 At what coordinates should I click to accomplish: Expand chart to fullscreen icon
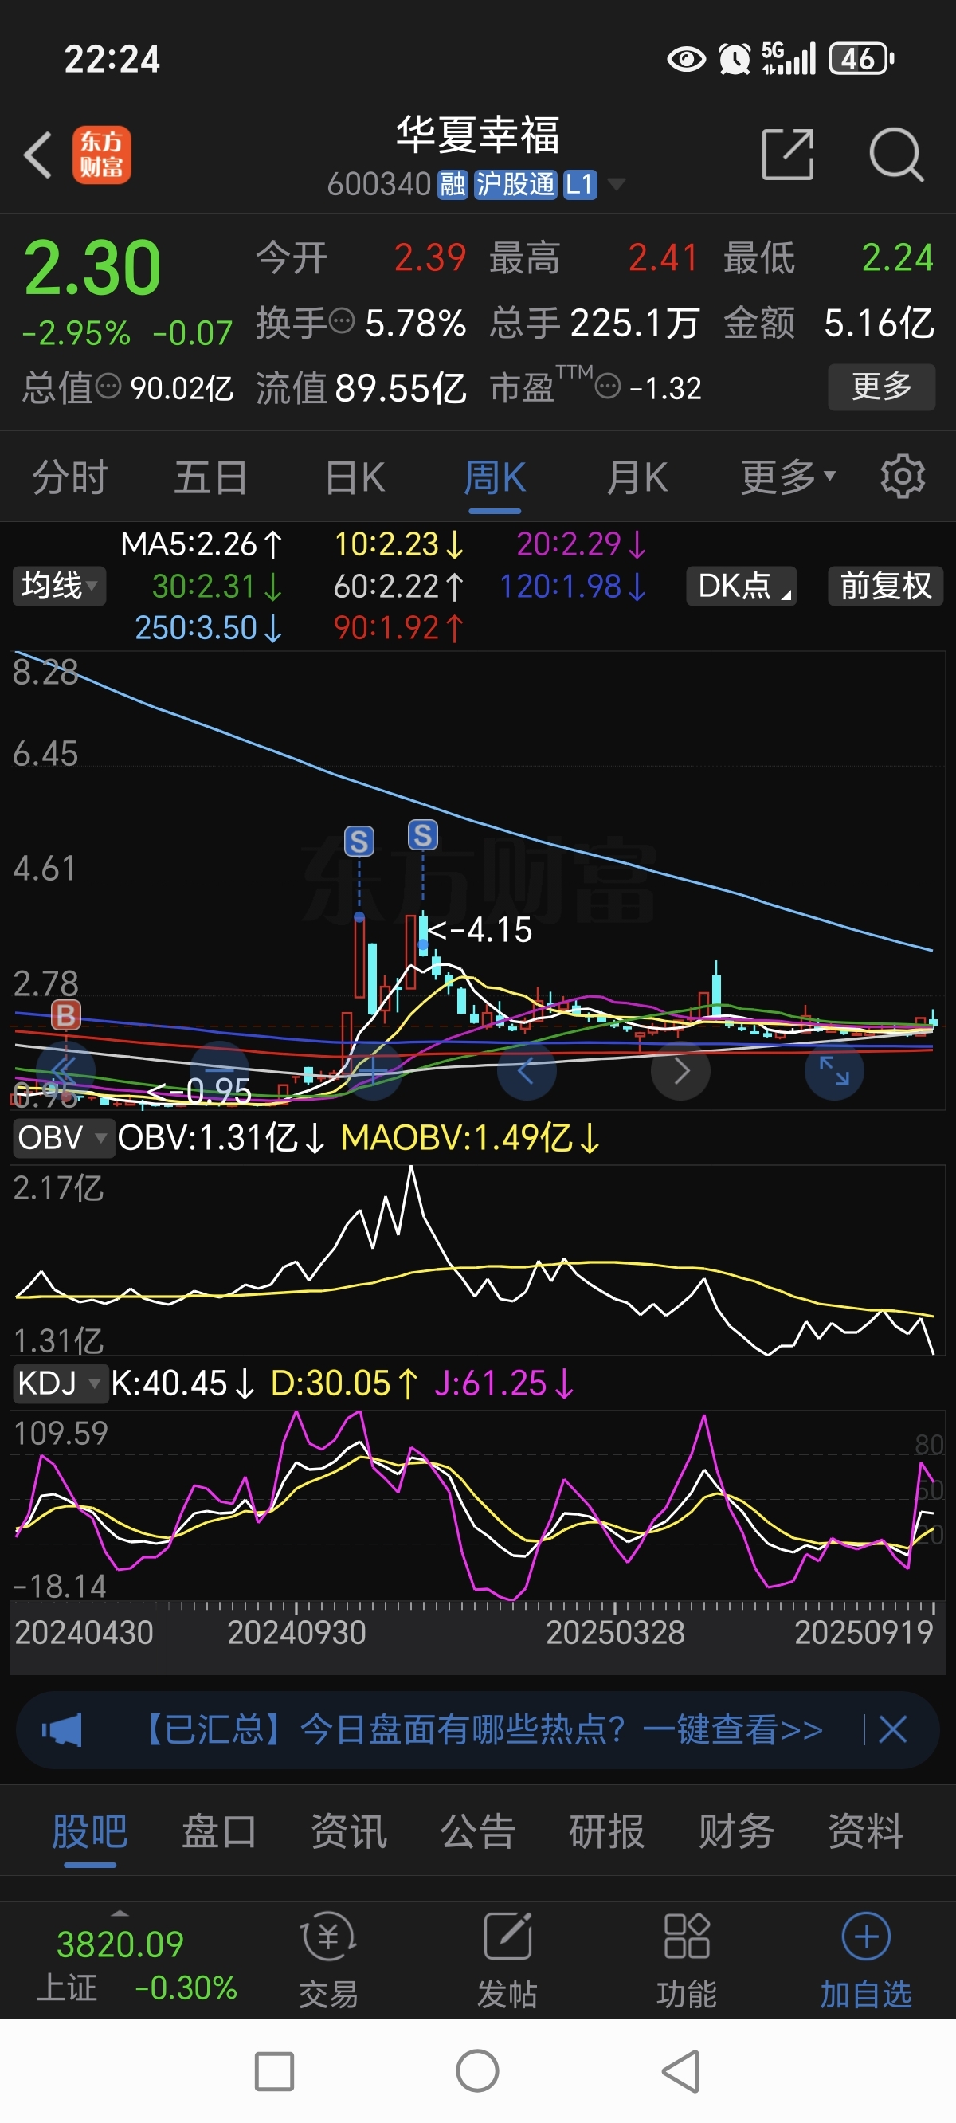click(x=834, y=1070)
